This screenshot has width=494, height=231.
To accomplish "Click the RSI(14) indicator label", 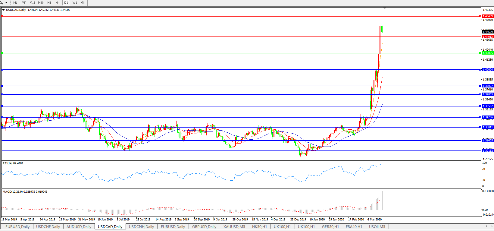I will tap(13, 163).
